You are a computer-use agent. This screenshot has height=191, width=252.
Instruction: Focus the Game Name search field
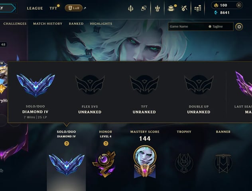(187, 27)
